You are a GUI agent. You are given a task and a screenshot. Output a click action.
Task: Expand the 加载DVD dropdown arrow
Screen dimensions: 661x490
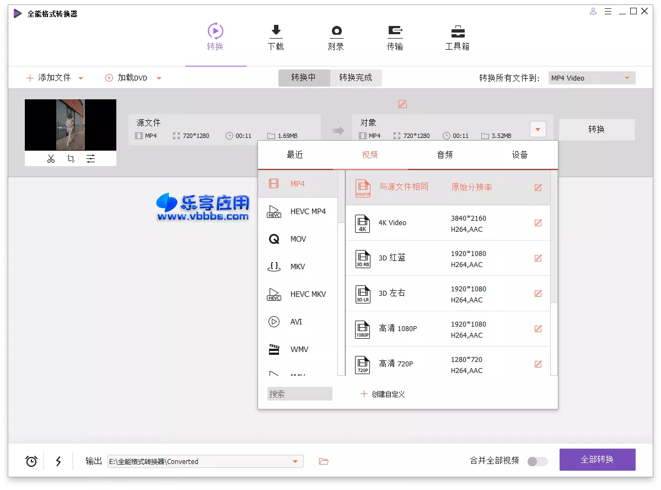159,78
